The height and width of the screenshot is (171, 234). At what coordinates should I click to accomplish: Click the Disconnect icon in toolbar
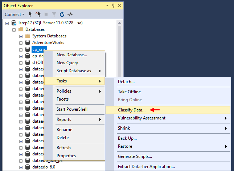[x=38, y=15]
